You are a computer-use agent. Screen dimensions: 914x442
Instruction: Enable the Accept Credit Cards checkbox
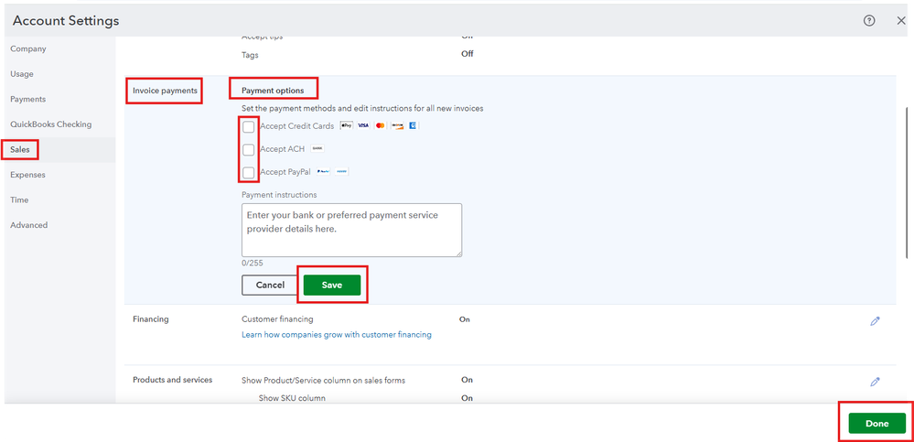pyautogui.click(x=248, y=126)
